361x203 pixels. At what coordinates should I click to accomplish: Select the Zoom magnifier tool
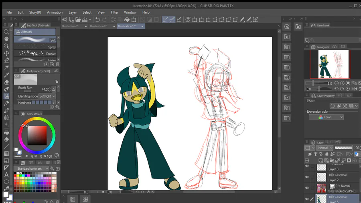[6, 32]
